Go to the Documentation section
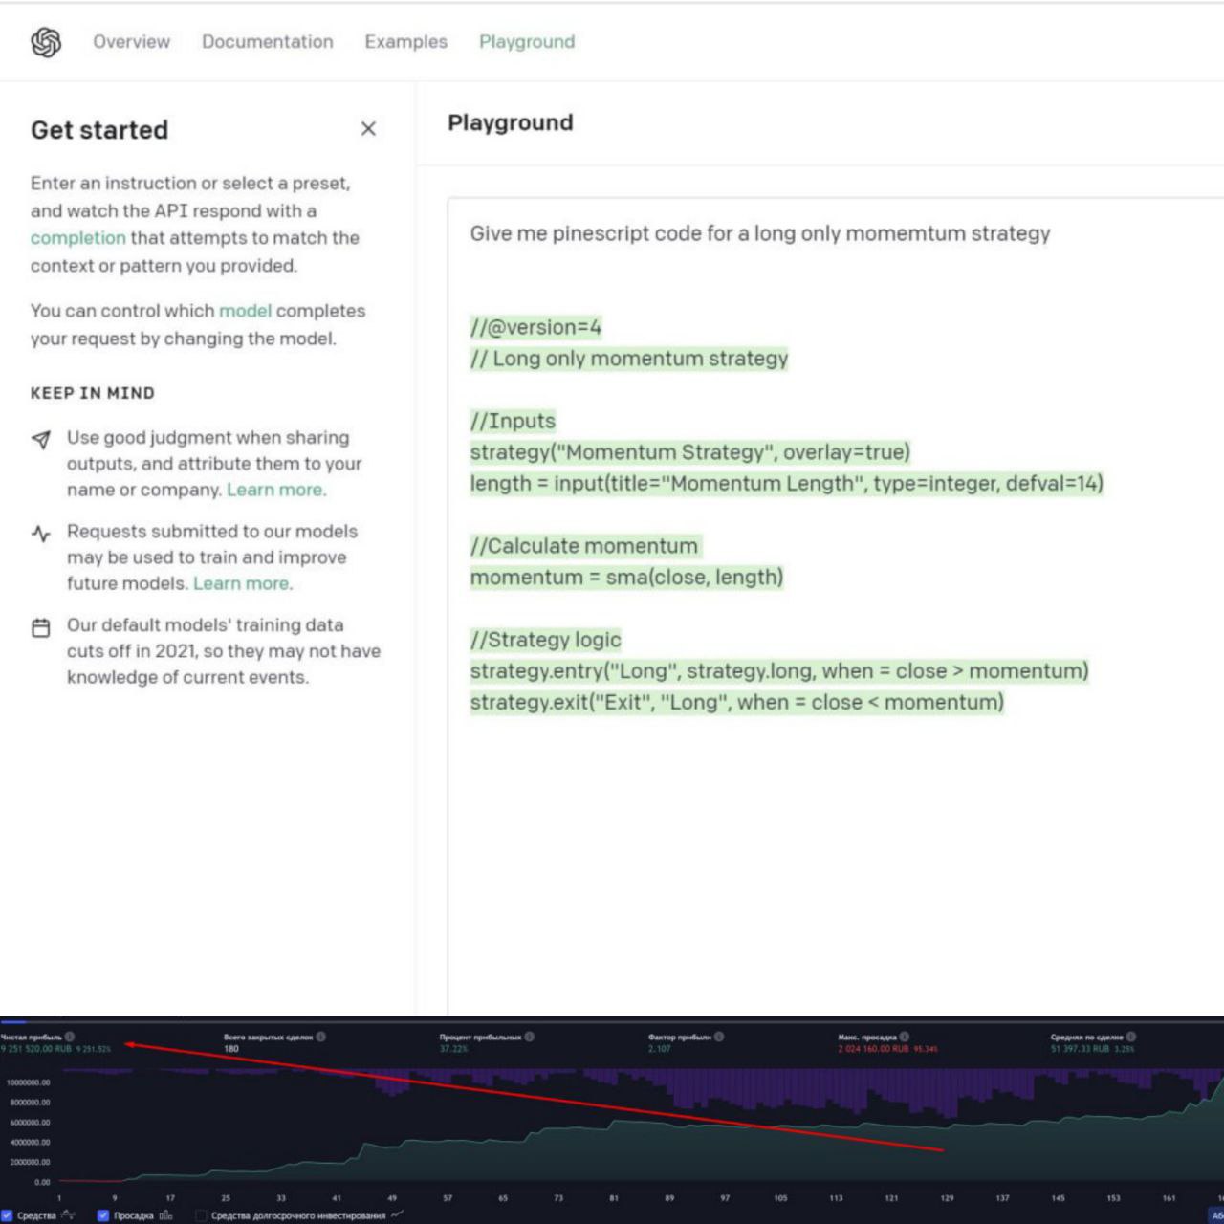Viewport: 1224px width, 1224px height. click(x=268, y=42)
